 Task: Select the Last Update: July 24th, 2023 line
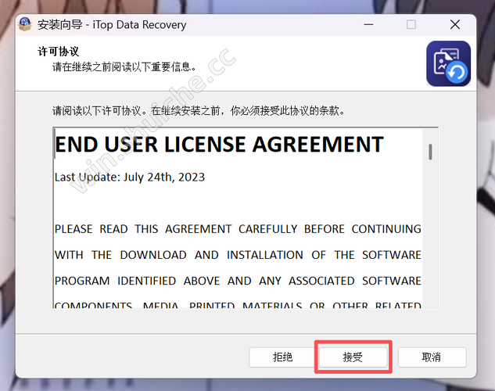tap(130, 177)
